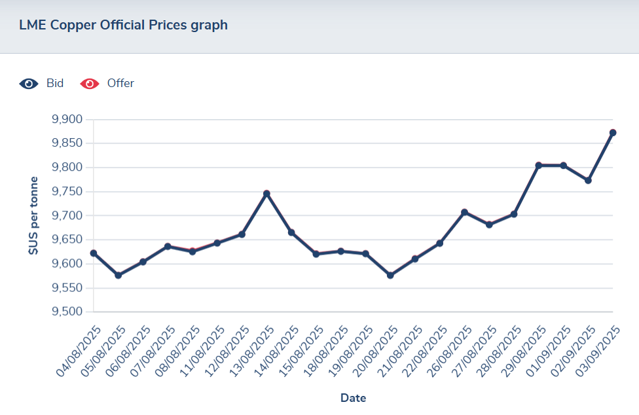639x415 pixels.
Task: Select the 01/09/2025 data point
Action: pos(563,166)
